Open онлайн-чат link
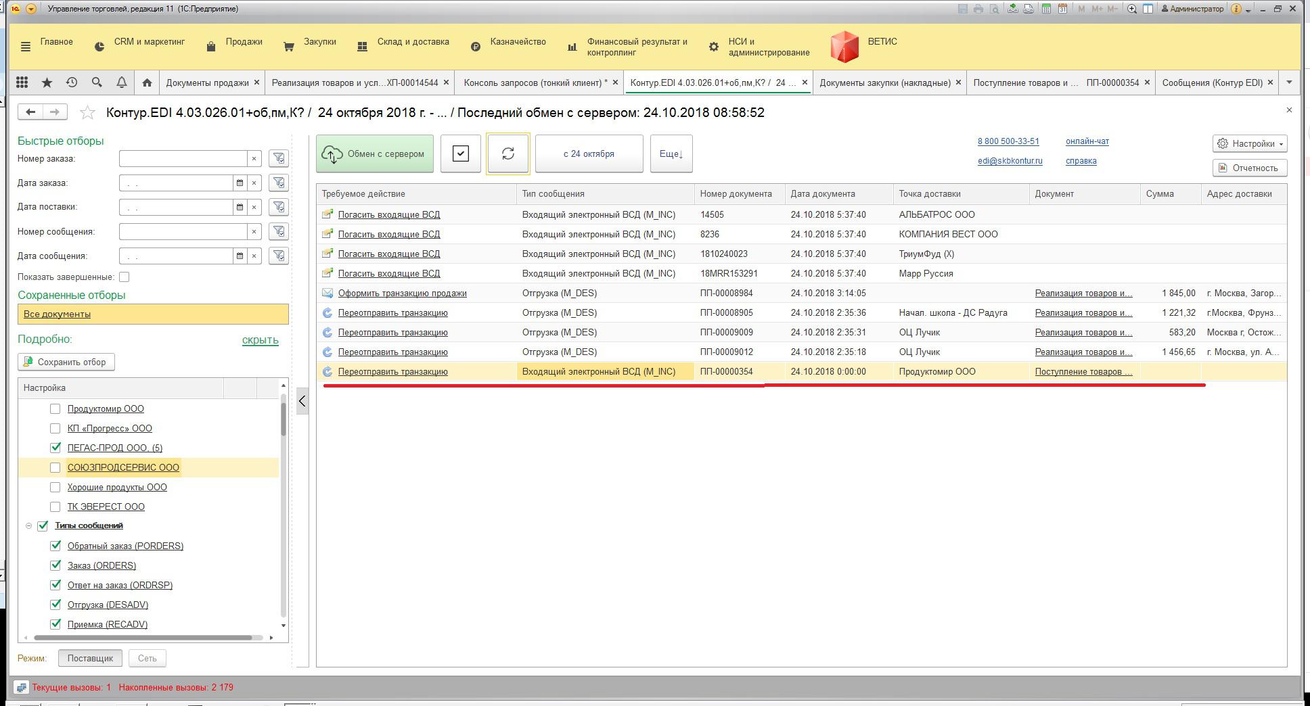 tap(1087, 141)
